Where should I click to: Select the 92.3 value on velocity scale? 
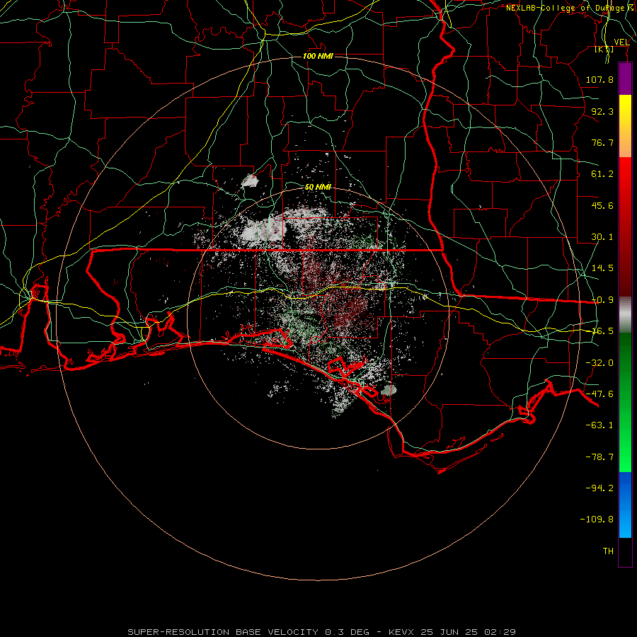[x=602, y=111]
